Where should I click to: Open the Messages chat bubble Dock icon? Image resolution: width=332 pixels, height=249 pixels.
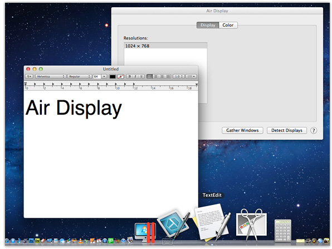[62, 241]
